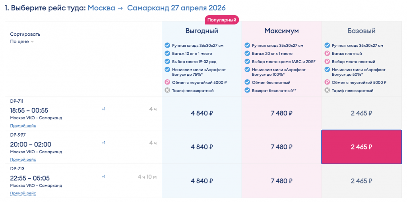Viewport: 407px width, 202px height.
Task: Open 'Прямой рейс' link for flight DP-713
Action: (x=23, y=193)
